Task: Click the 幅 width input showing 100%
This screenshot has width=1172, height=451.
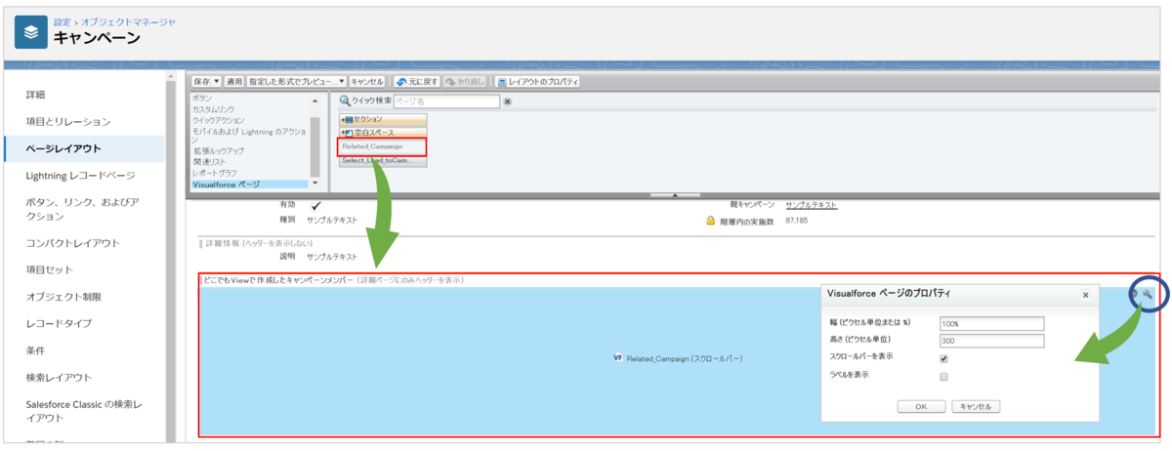Action: 991,323
